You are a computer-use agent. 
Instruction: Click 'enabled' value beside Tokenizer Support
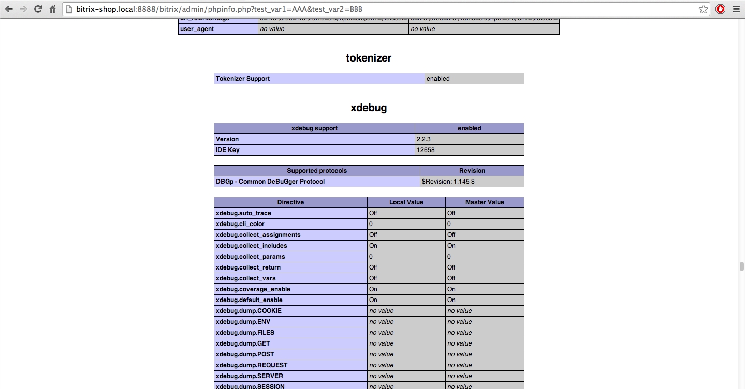(474, 79)
